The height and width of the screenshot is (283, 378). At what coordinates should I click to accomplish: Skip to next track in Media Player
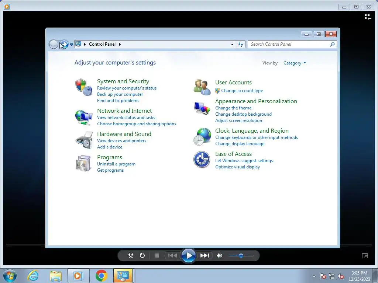pos(205,255)
